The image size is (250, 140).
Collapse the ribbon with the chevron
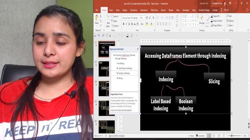coord(248,30)
